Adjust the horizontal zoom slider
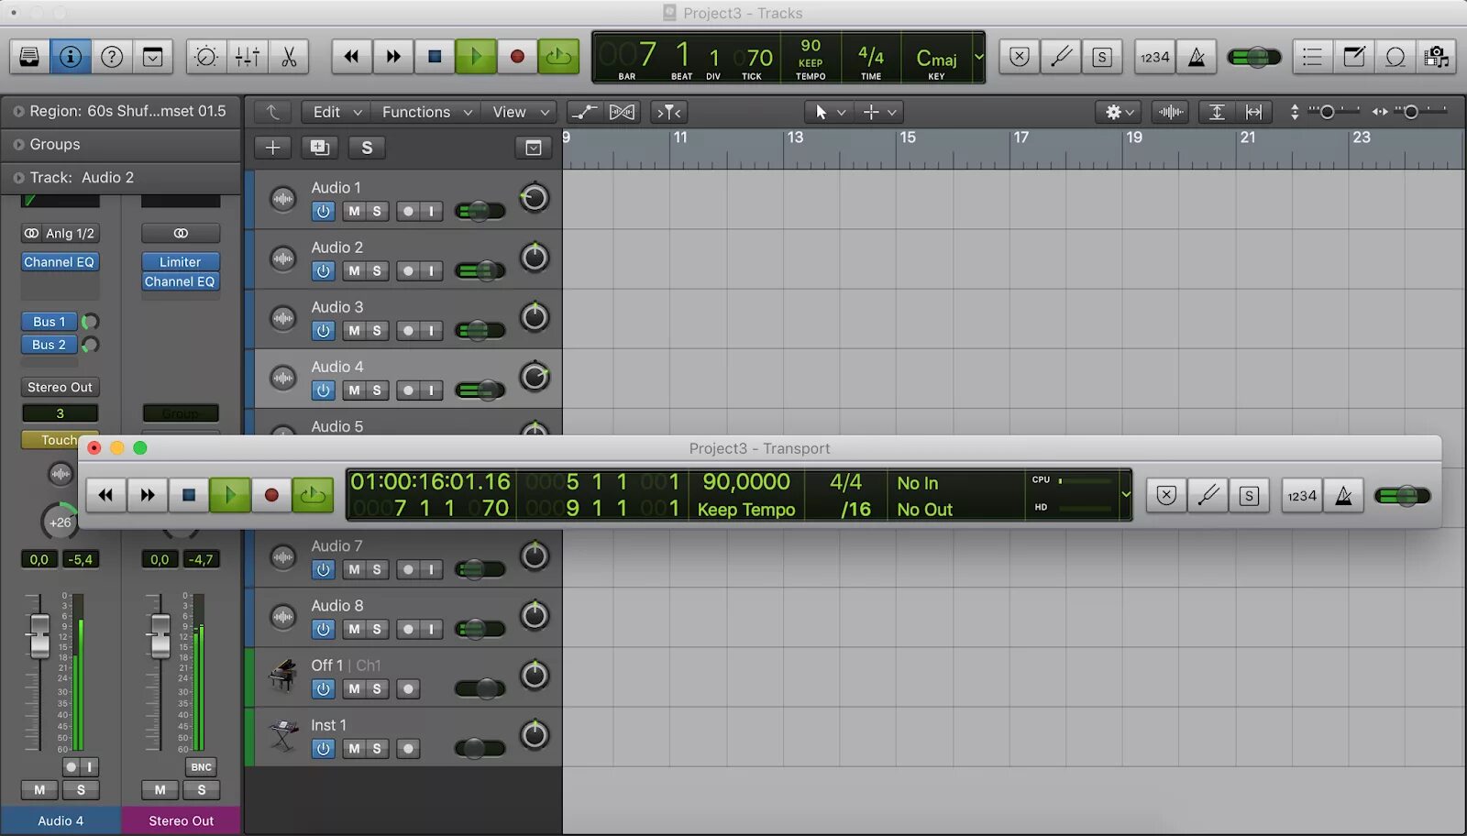This screenshot has height=836, width=1467. pyautogui.click(x=1411, y=112)
